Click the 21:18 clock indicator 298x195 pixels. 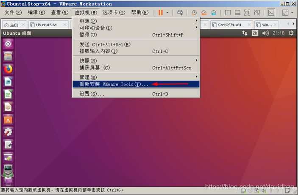[x=279, y=33]
